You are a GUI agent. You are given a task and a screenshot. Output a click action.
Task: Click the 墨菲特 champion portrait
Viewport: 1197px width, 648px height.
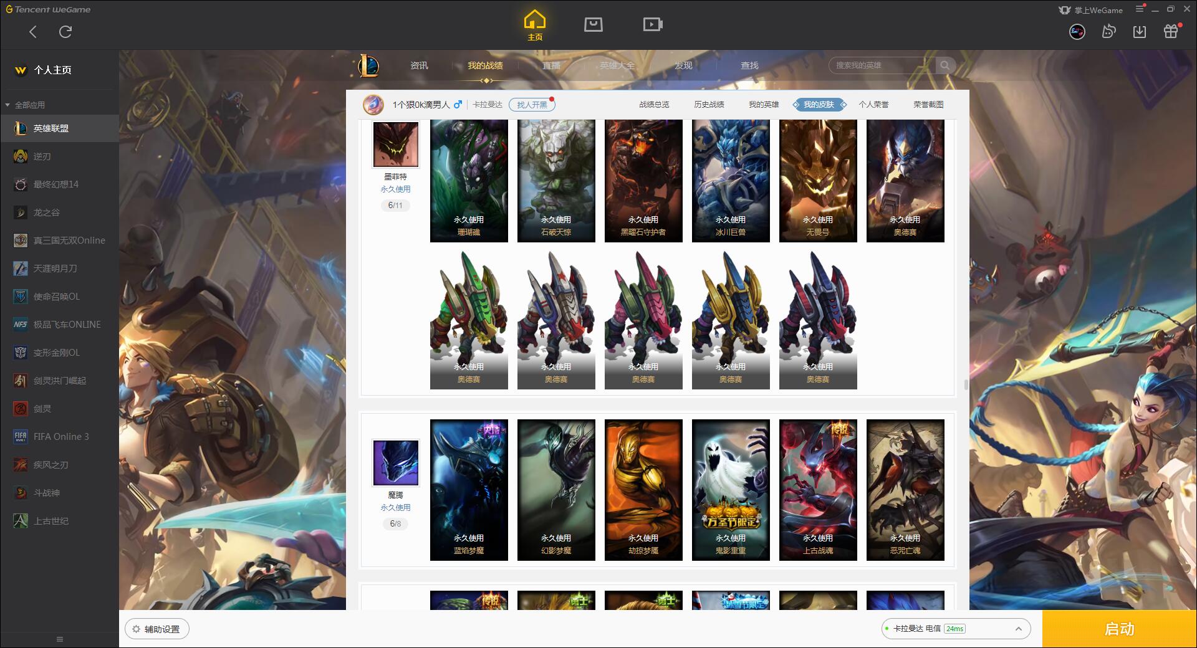(x=395, y=145)
